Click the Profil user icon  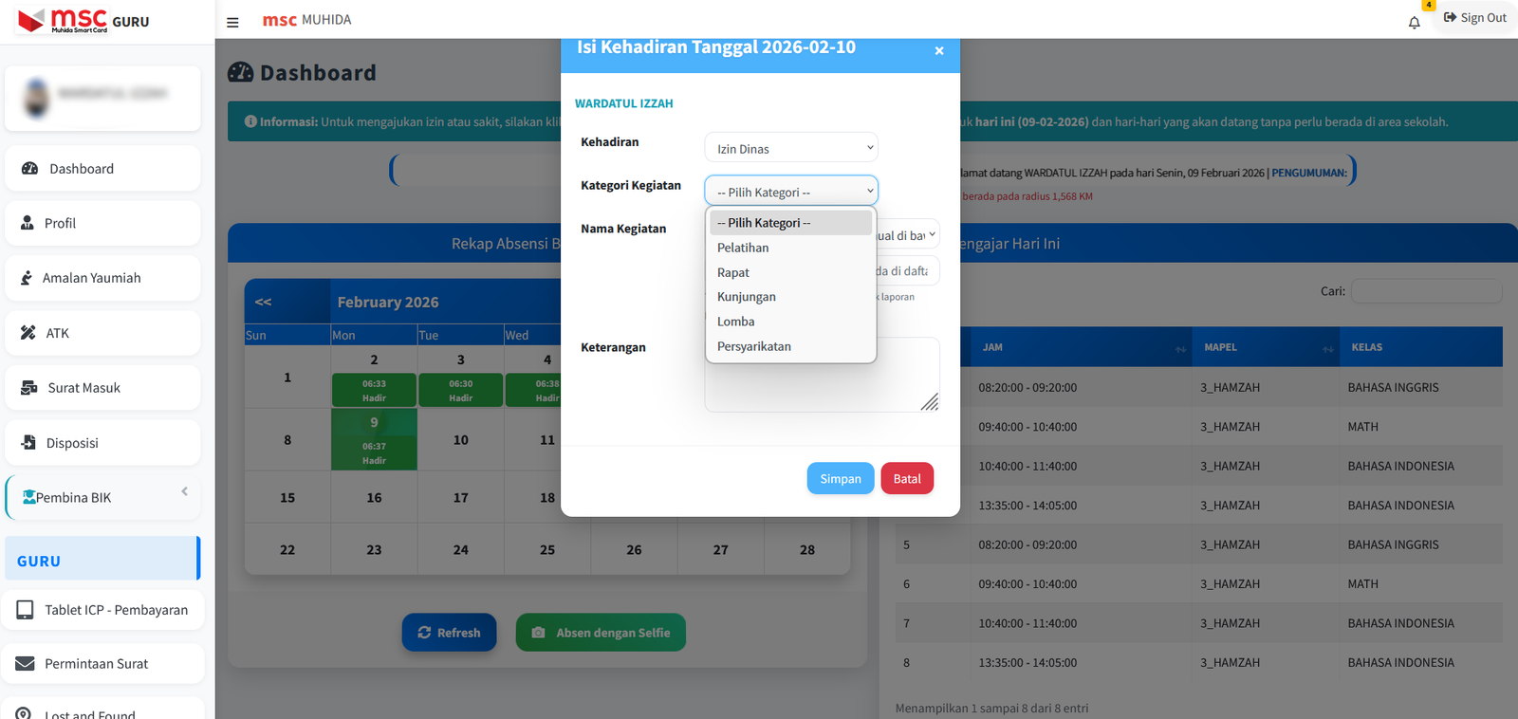coord(28,223)
